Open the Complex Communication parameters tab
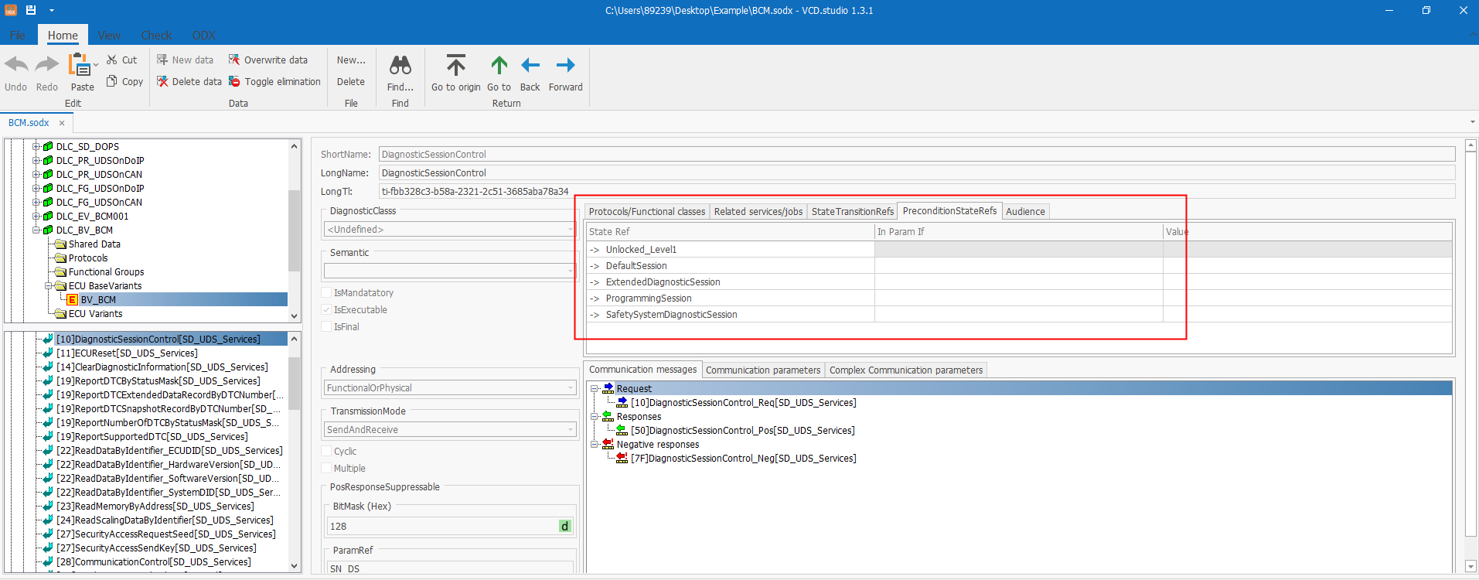 [x=906, y=370]
